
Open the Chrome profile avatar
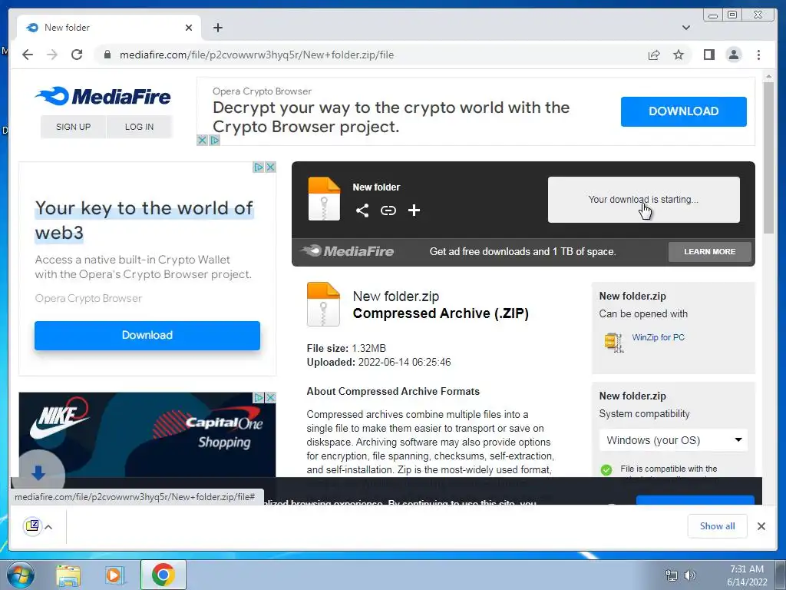pyautogui.click(x=733, y=55)
